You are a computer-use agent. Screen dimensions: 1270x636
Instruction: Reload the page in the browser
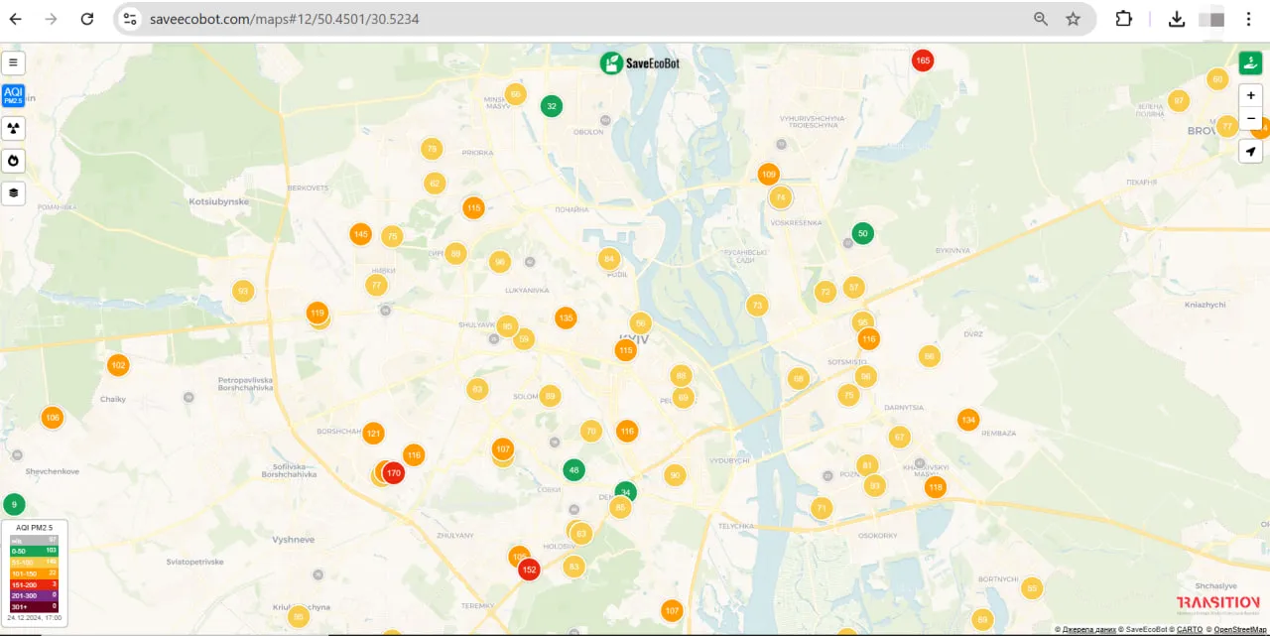(87, 19)
